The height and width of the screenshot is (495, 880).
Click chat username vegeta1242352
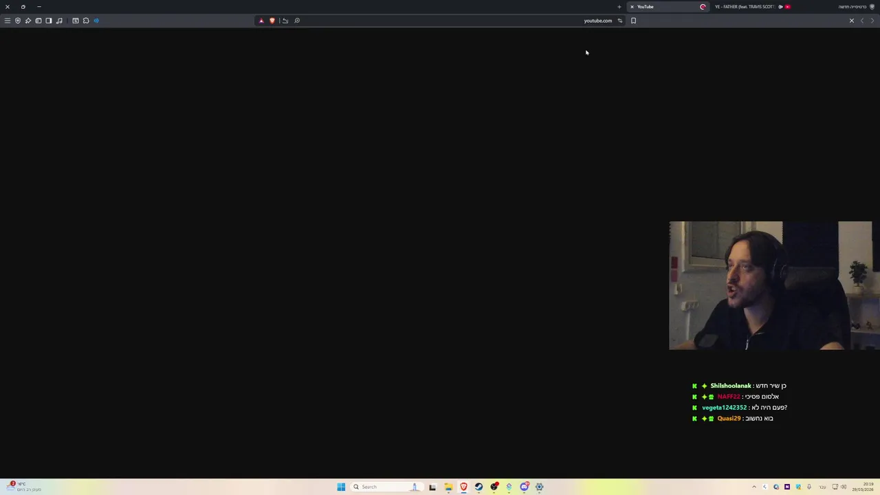point(724,408)
